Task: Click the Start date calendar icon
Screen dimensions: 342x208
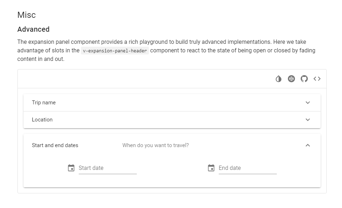Action: click(x=71, y=168)
